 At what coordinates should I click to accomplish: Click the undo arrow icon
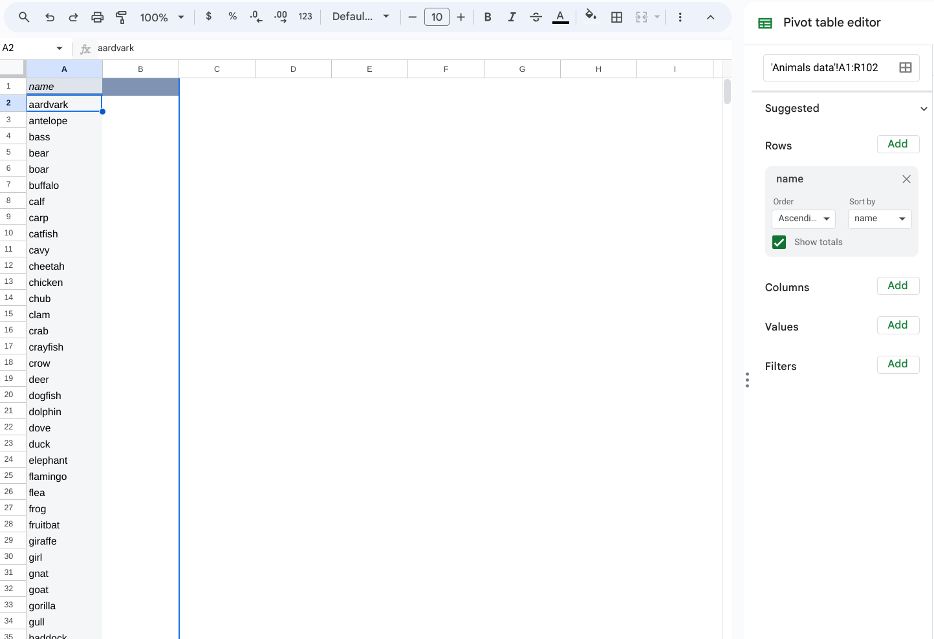tap(50, 17)
